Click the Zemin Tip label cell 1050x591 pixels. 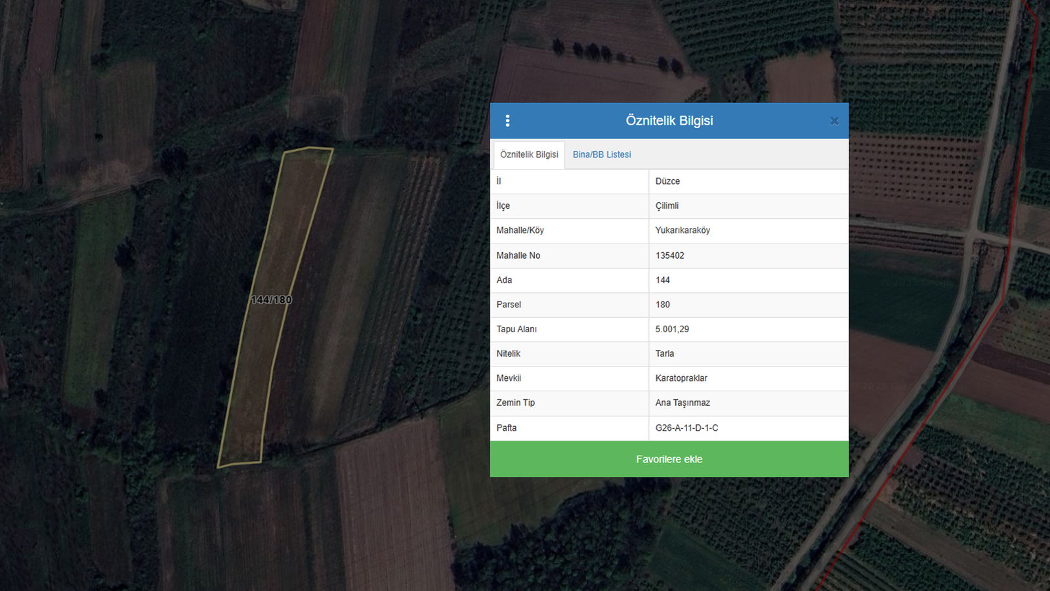point(516,403)
